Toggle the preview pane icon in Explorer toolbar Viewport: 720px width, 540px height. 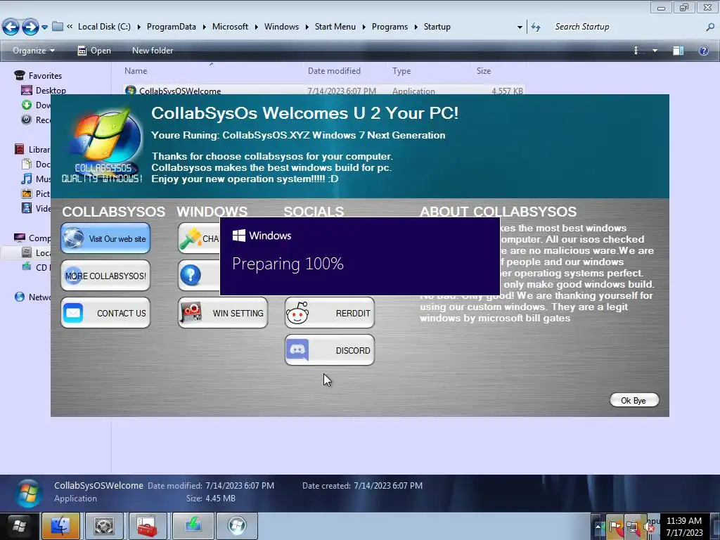pos(679,51)
